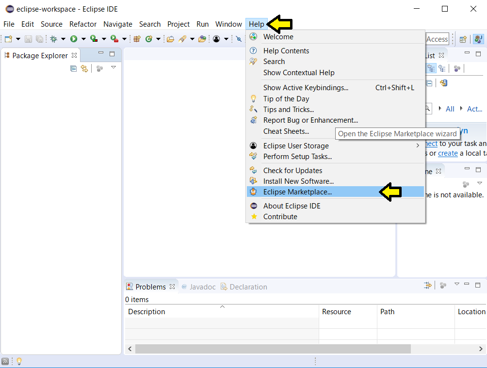487x368 pixels.
Task: Choose Tip of the Day menu item
Action: [336, 99]
